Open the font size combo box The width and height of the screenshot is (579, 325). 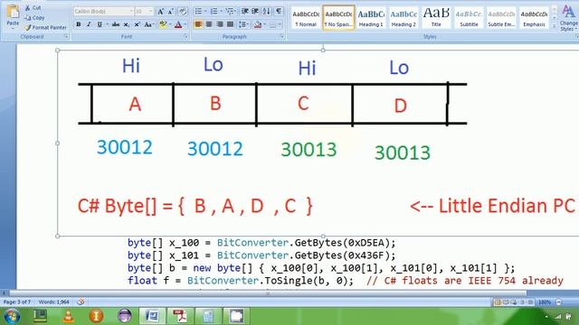point(144,12)
